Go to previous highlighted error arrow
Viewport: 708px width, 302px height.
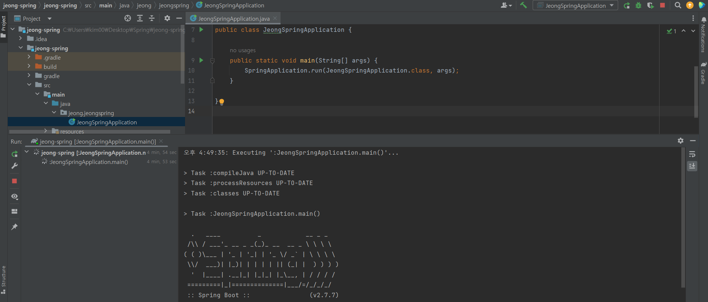684,31
